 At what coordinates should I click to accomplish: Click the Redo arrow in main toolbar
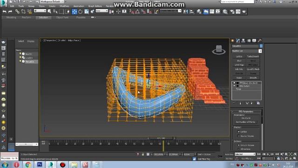10,12
